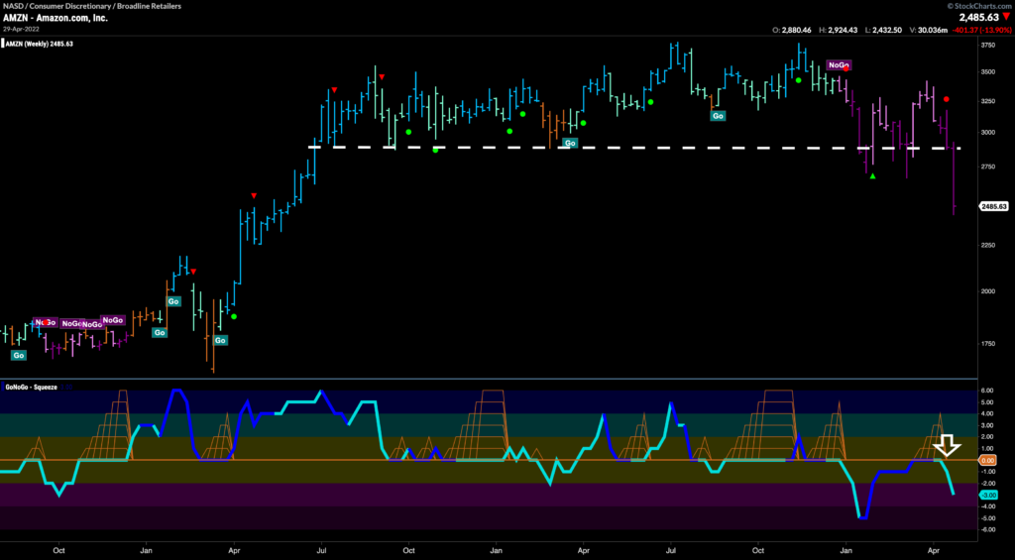Screen dimensions: 1015x560
Task: Click the blue swatch beside GoNoGo - Squeeze
Action: coord(3,388)
